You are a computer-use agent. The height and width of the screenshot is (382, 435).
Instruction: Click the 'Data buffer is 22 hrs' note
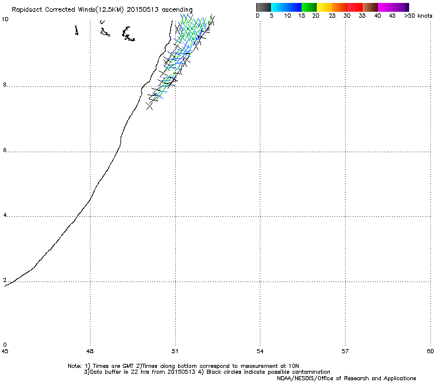(207, 372)
